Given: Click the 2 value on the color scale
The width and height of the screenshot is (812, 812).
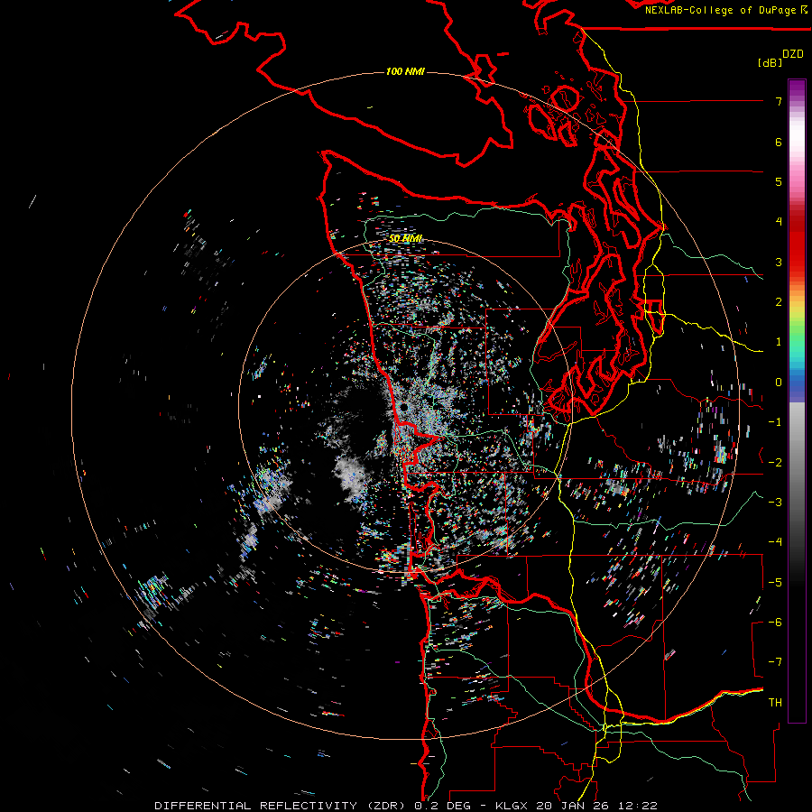Looking at the screenshot, I should (779, 302).
